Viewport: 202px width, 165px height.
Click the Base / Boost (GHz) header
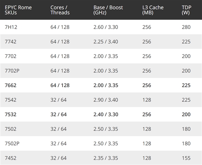click(108, 10)
